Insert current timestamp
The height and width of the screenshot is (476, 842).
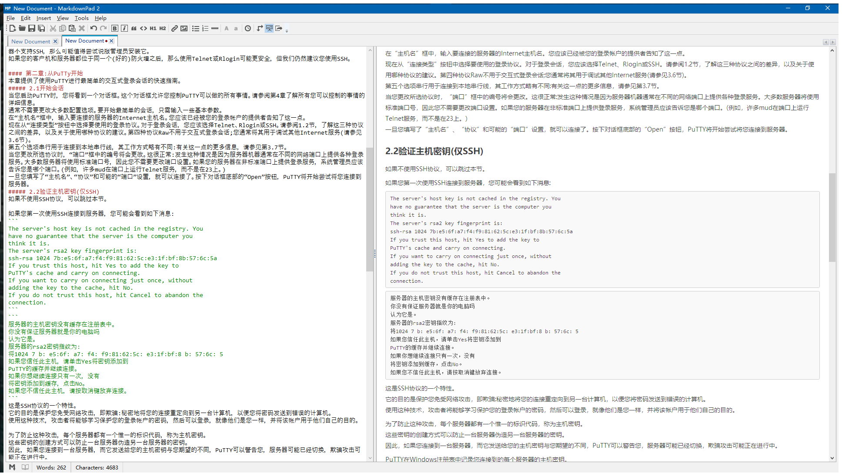coord(248,28)
